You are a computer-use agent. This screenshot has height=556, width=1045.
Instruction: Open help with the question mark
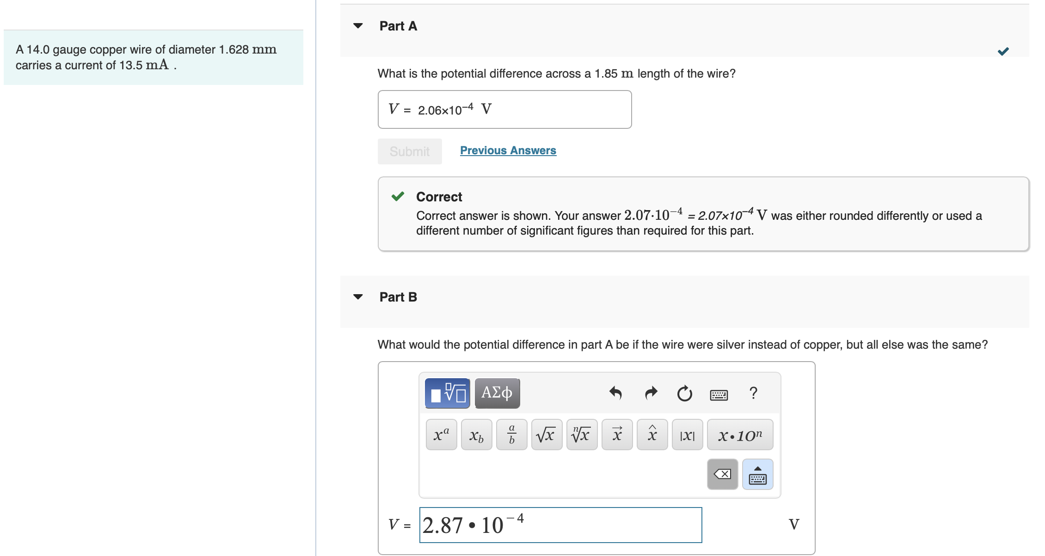click(x=753, y=393)
